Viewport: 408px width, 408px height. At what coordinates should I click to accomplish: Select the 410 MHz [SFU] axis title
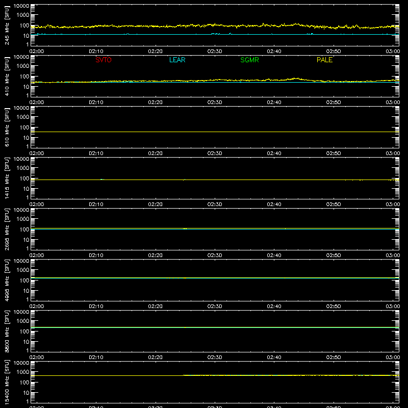click(7, 76)
